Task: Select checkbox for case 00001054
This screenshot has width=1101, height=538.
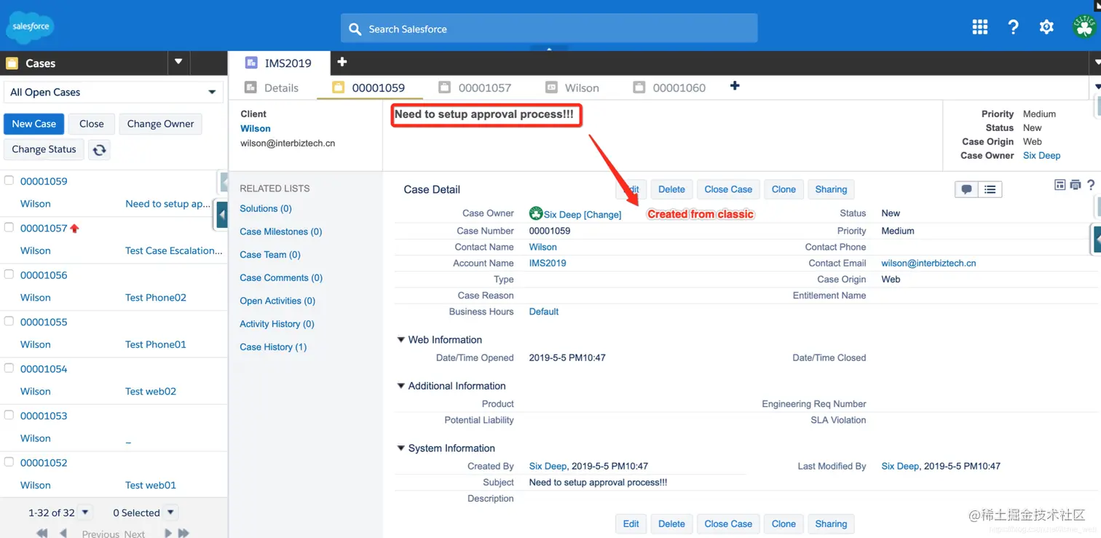Action: [x=9, y=368]
